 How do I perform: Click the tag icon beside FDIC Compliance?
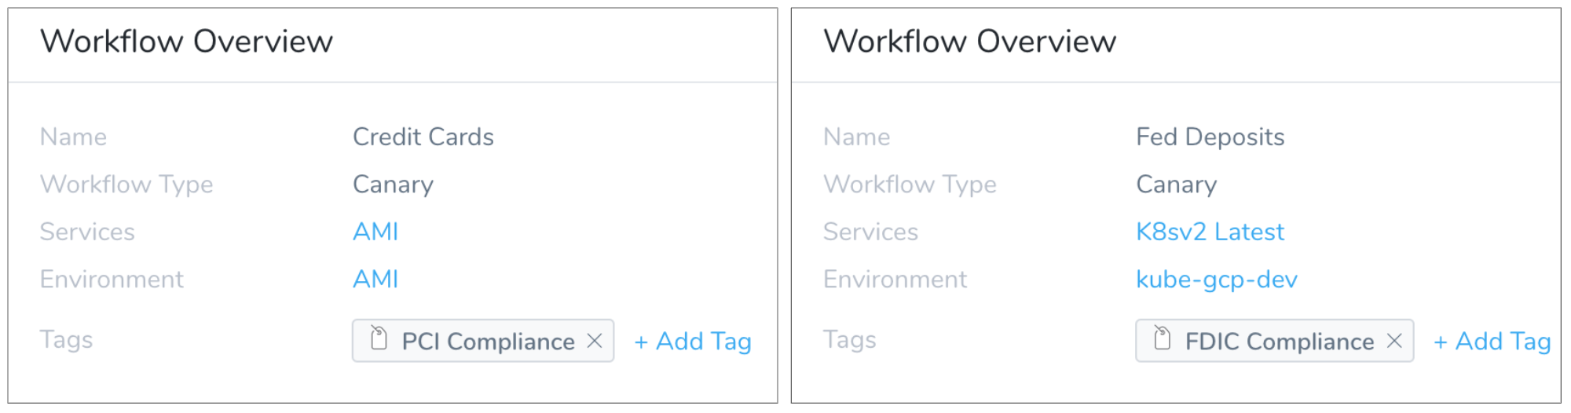[x=1162, y=338]
